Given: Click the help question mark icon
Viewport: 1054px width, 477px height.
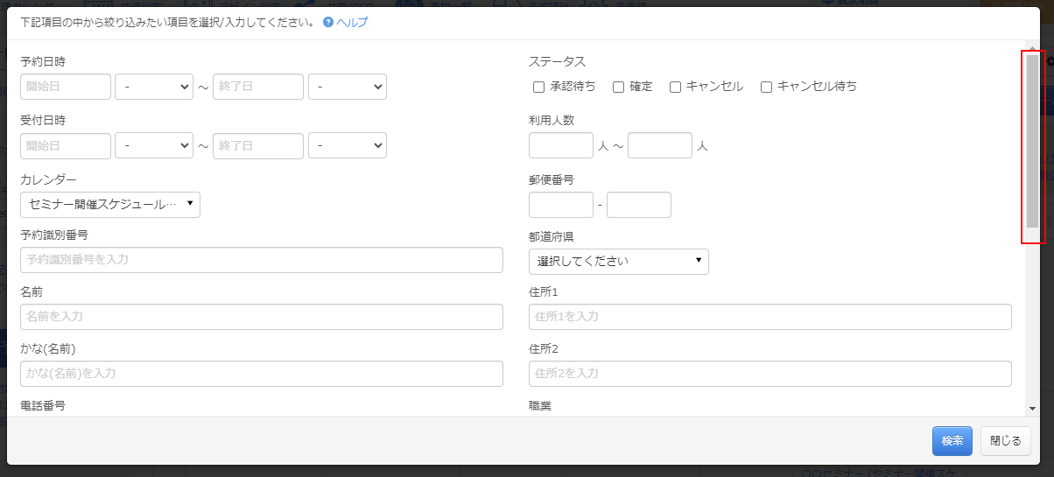Looking at the screenshot, I should (x=328, y=23).
